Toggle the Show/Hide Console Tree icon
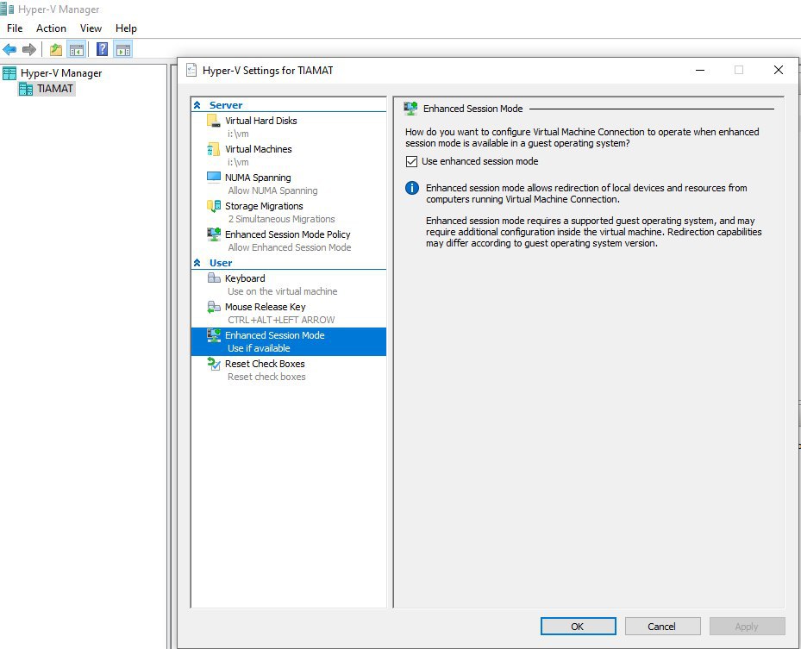The height and width of the screenshot is (649, 801). tap(77, 49)
